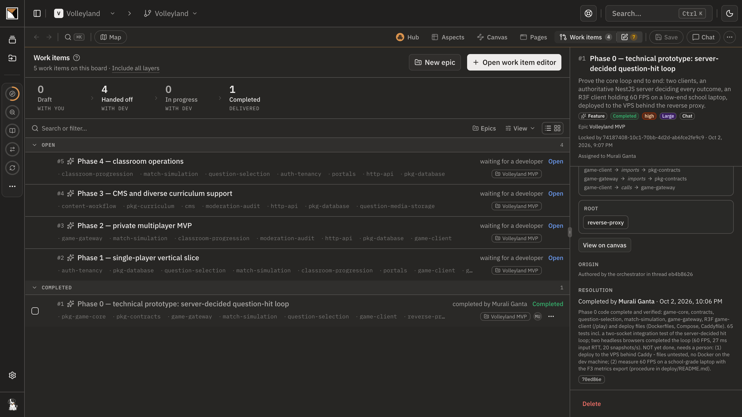The height and width of the screenshot is (417, 742).
Task: Switch to grid view layout
Action: click(x=557, y=128)
